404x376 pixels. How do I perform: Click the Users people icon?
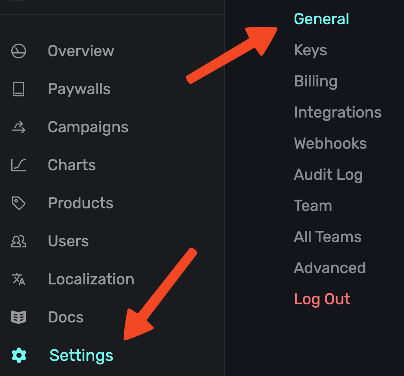click(x=19, y=241)
